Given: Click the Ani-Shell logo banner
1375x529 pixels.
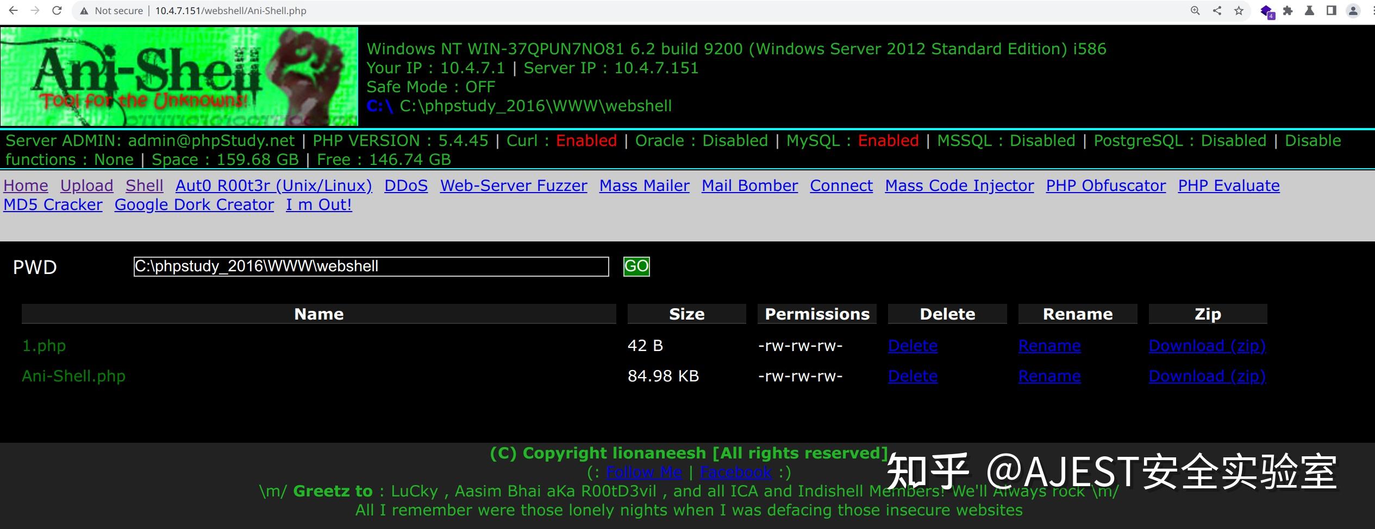Looking at the screenshot, I should pos(179,77).
